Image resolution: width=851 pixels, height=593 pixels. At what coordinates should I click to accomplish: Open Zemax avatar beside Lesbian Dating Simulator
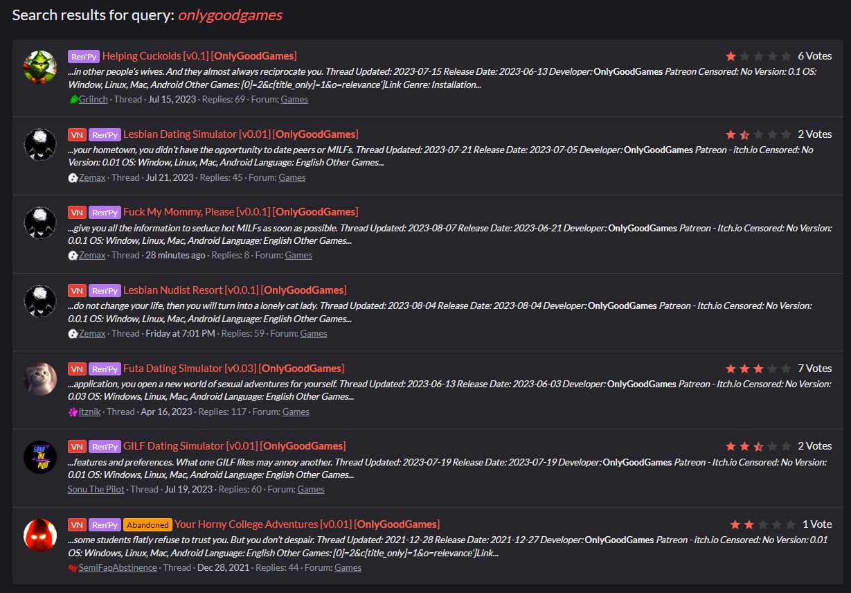click(40, 145)
